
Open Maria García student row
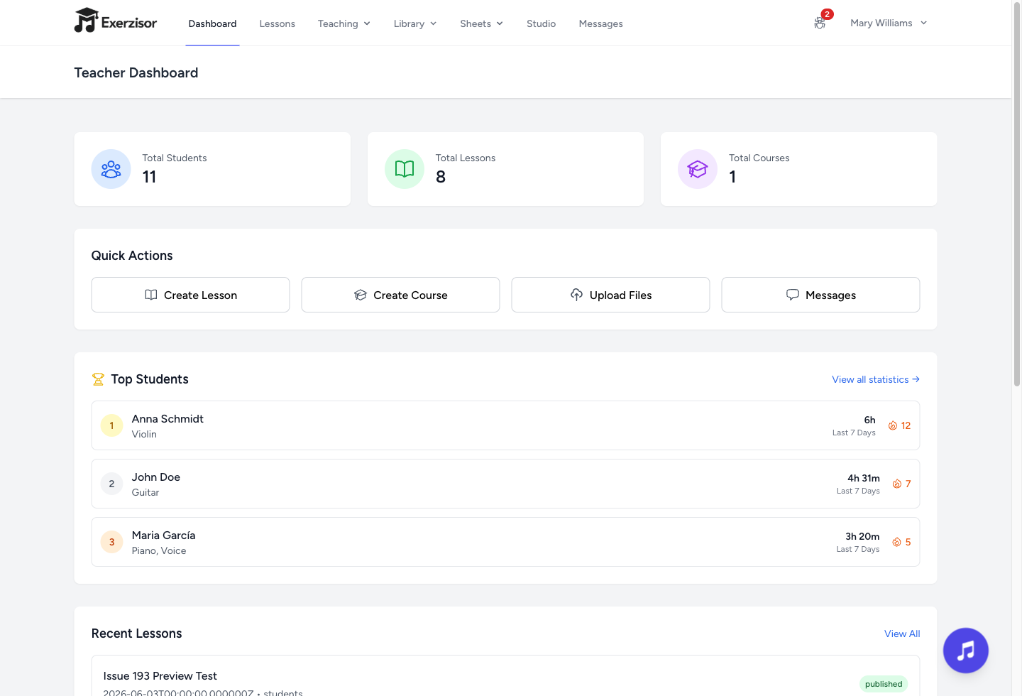(x=505, y=542)
